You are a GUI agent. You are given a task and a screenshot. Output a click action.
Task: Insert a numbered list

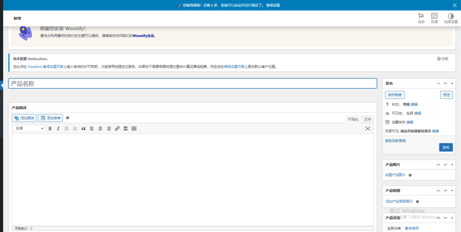click(x=75, y=129)
